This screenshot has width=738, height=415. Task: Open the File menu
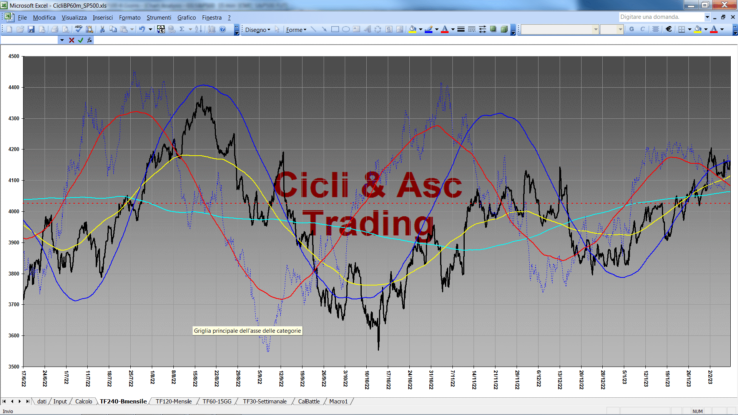tap(22, 17)
